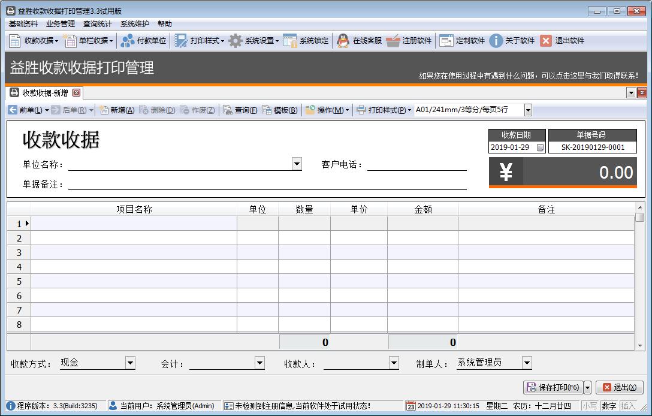This screenshot has height=416, width=652.
Task: Expand the print style size dropdown
Action: point(528,110)
